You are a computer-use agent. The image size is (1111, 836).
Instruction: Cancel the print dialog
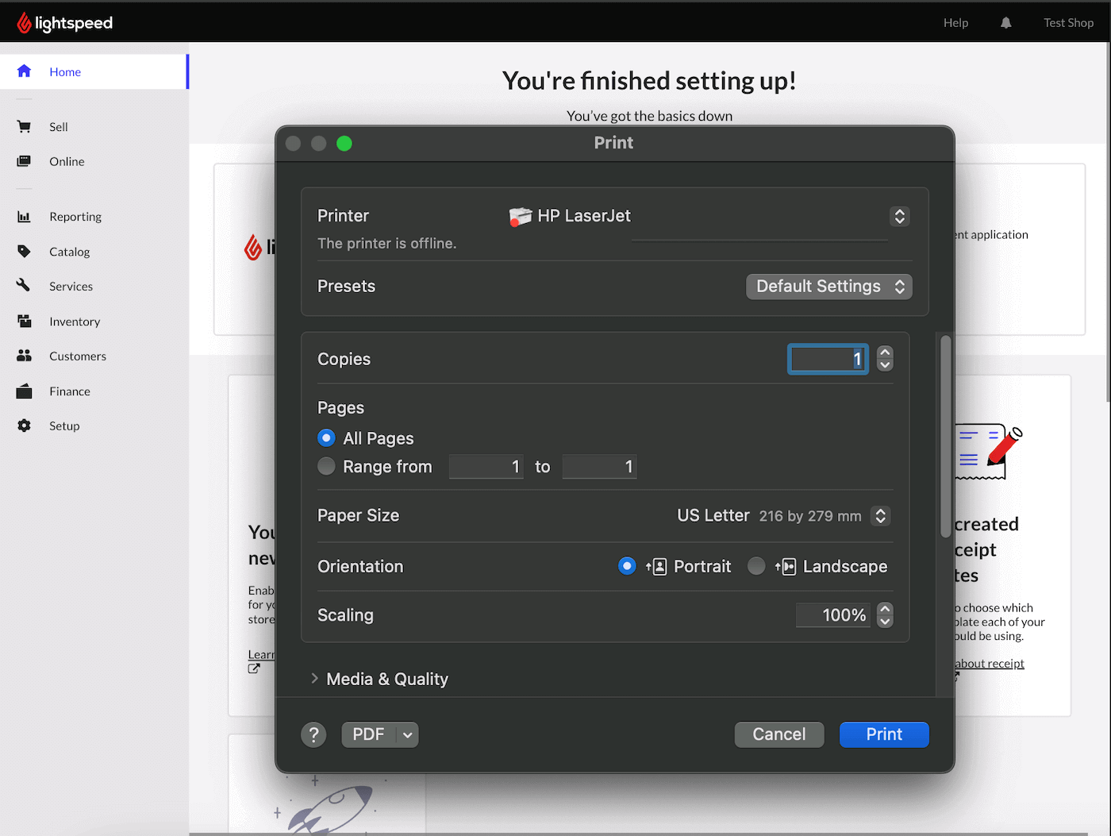[x=778, y=735]
